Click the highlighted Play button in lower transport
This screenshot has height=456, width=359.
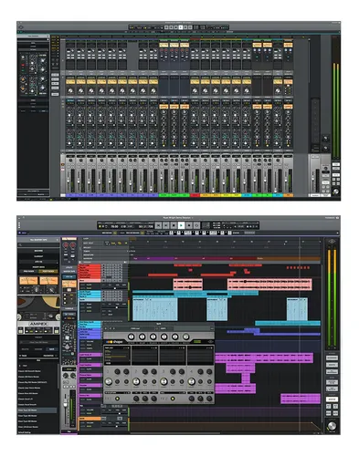click(x=181, y=225)
